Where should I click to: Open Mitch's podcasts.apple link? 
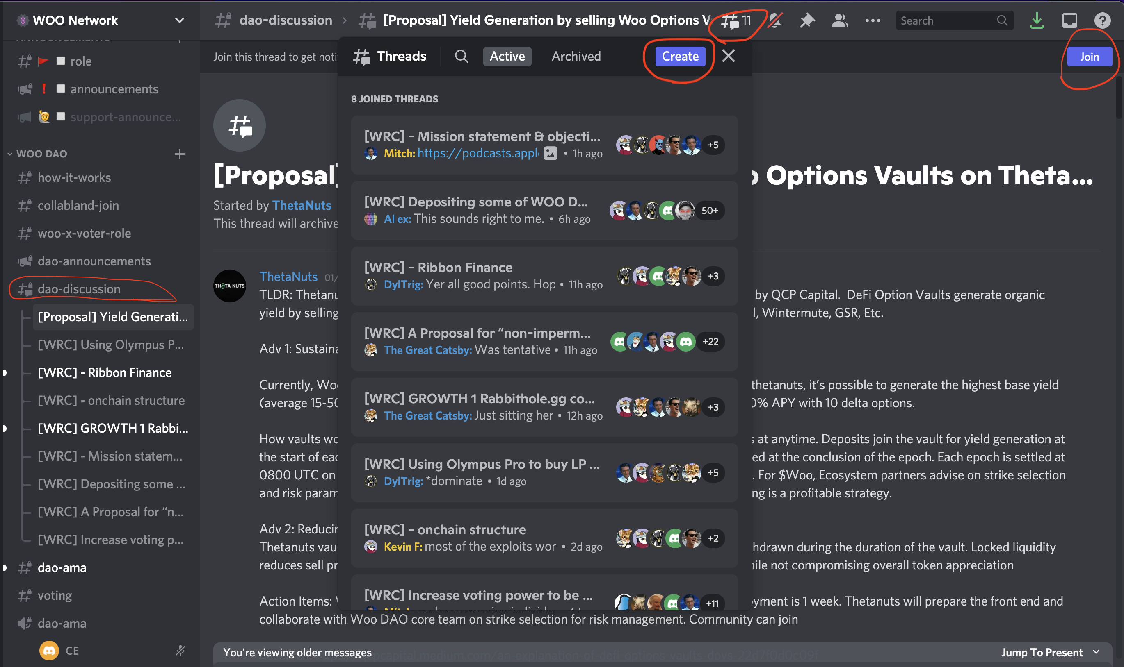478,153
